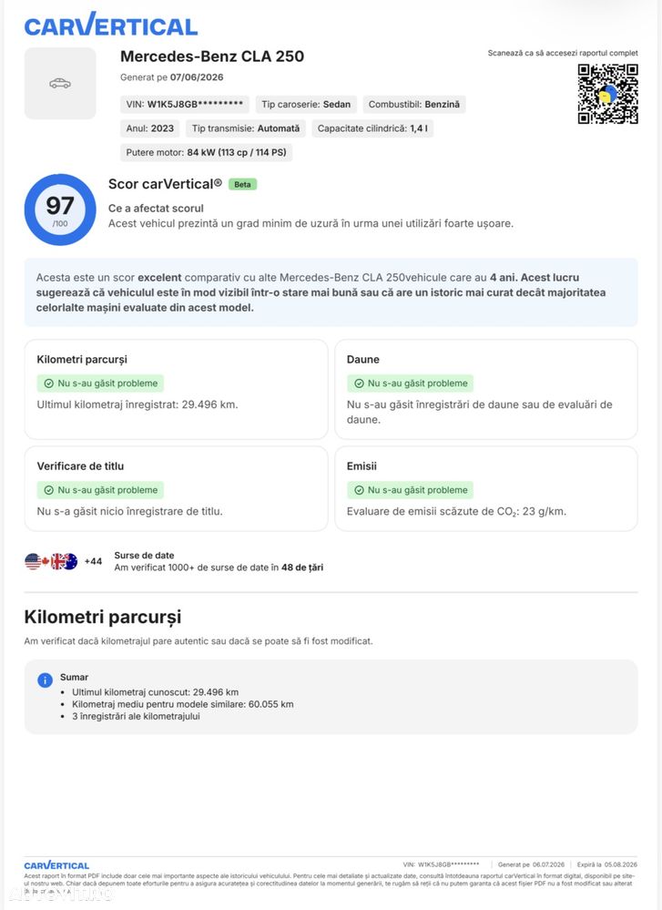Select the Tip caroserie Sedan tag
The width and height of the screenshot is (662, 910).
click(306, 105)
